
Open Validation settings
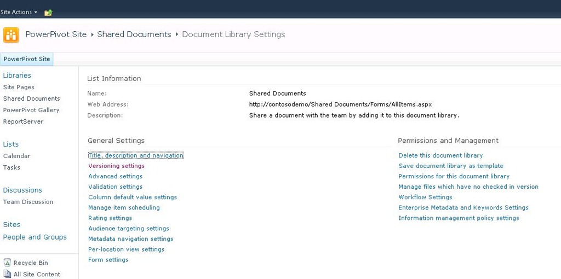coord(115,187)
